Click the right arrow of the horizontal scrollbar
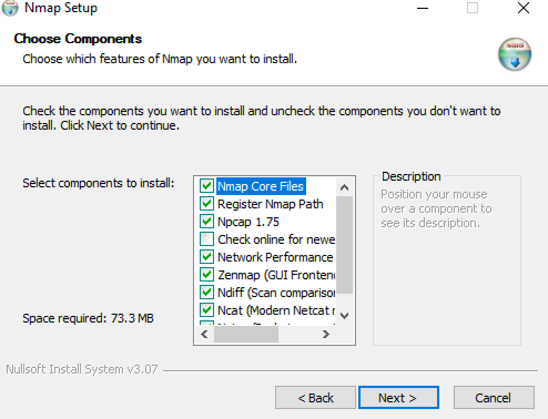 click(x=326, y=334)
